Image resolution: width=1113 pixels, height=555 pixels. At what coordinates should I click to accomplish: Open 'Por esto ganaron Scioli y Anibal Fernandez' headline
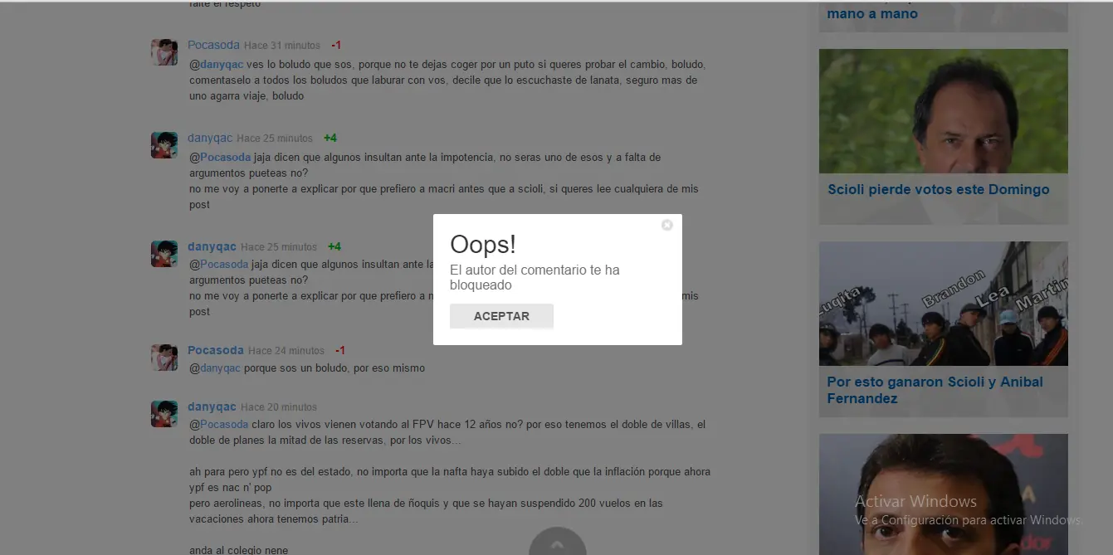935,390
